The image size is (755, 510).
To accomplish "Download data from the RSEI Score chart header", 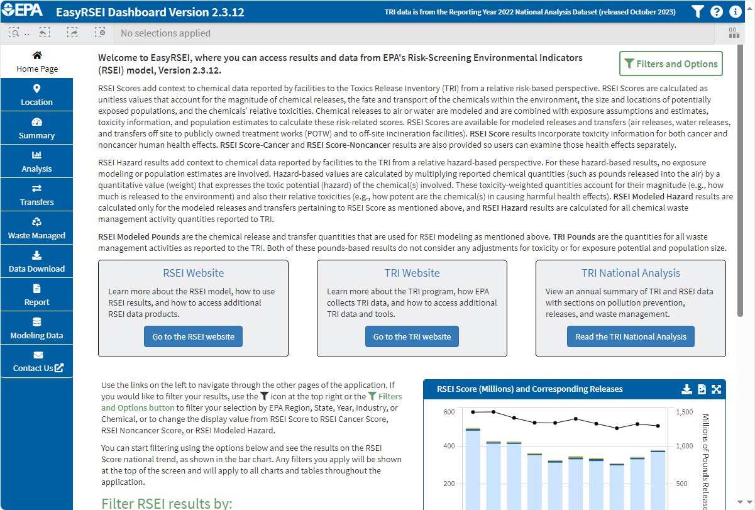I will pyautogui.click(x=686, y=389).
